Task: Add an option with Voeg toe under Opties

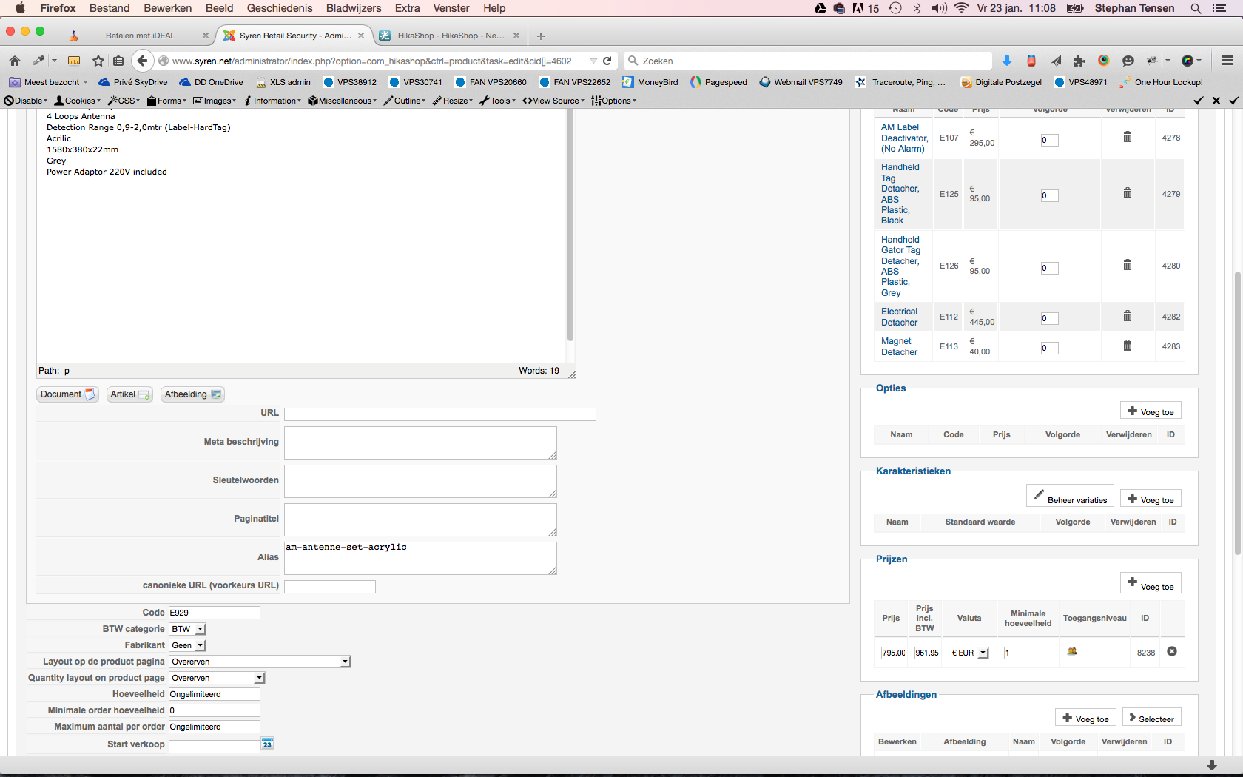Action: coord(1151,411)
